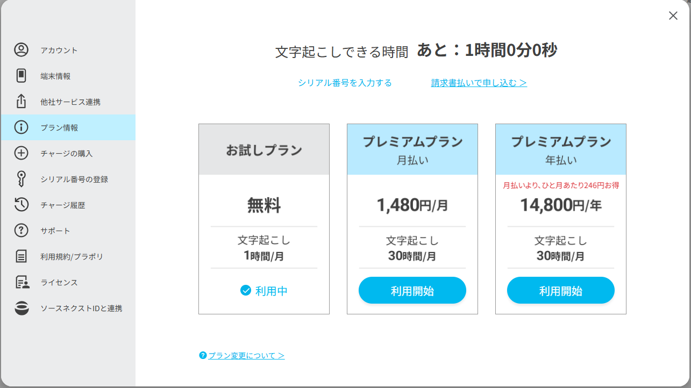Select the 端末情報 device icon

click(x=21, y=76)
